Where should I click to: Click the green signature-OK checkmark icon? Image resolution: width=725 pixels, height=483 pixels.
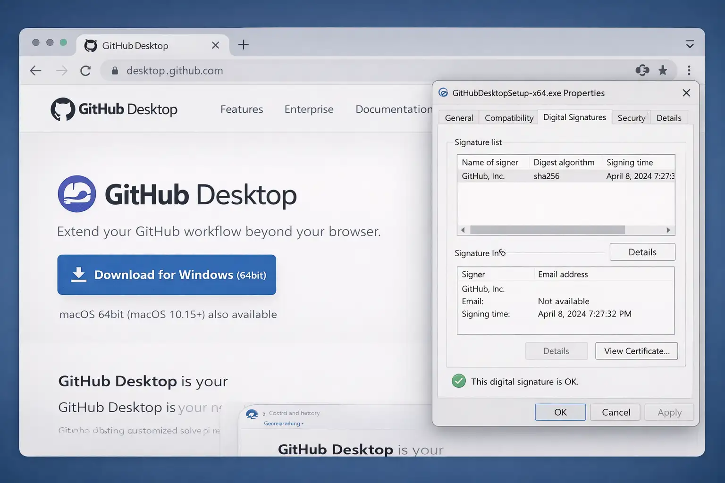pos(458,381)
